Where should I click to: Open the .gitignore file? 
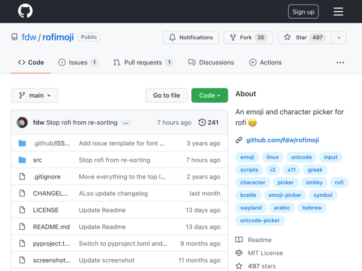point(47,177)
